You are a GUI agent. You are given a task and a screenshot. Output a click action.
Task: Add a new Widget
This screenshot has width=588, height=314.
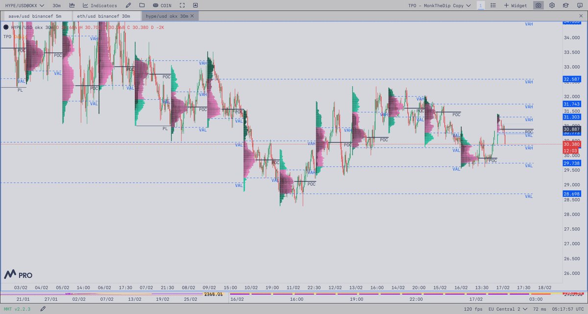pos(515,5)
